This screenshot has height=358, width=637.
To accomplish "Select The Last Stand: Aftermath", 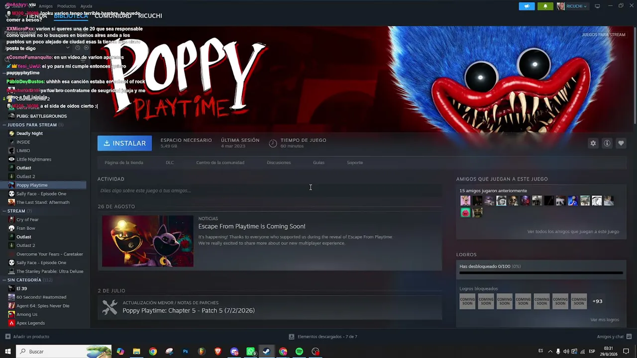I will [43, 202].
